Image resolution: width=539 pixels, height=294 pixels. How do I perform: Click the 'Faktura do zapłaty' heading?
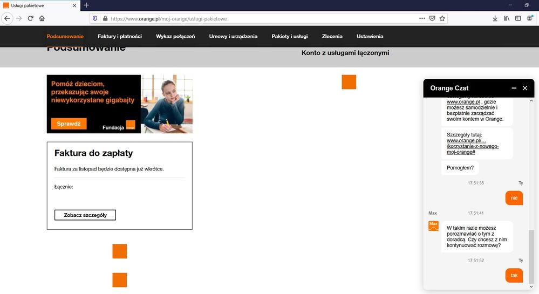point(93,153)
